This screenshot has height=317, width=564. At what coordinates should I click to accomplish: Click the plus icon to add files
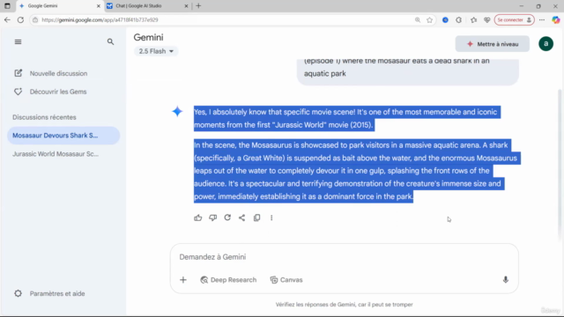[x=183, y=280]
